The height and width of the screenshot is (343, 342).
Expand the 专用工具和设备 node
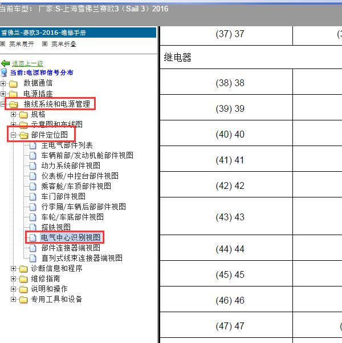(13, 299)
